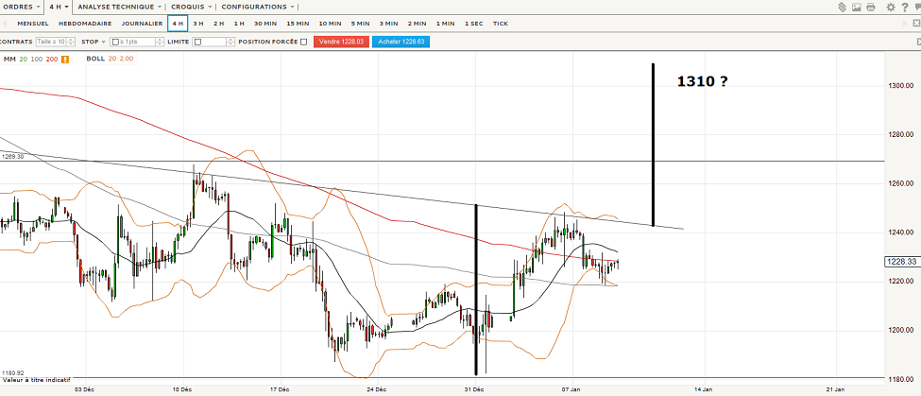This screenshot has height=396, width=921.
Task: Expand the Ordres dropdown menu
Action: pos(21,7)
